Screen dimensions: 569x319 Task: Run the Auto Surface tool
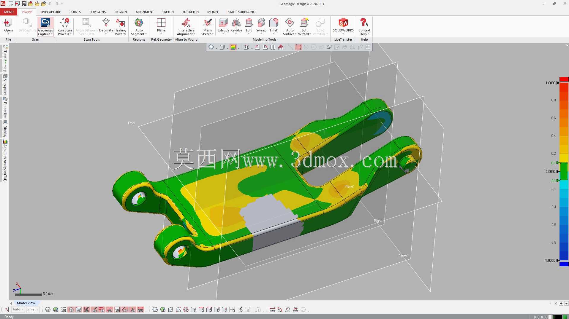click(290, 27)
